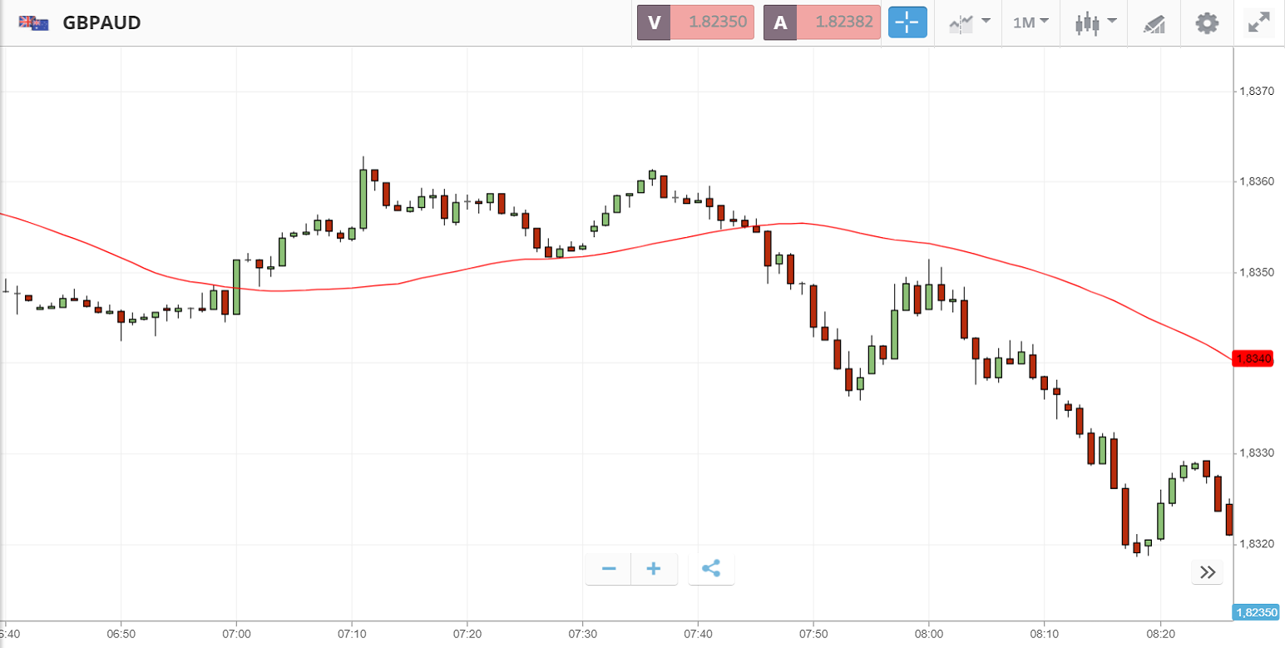Zoom out the chart with minus button
The height and width of the screenshot is (648, 1285).
pos(609,569)
